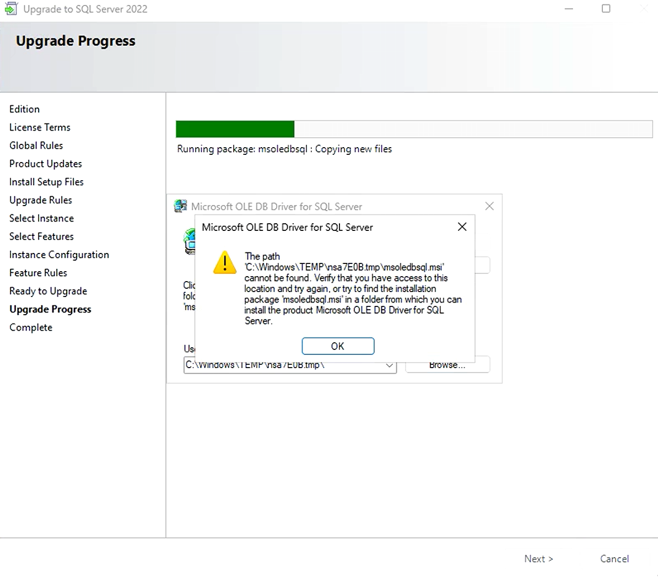Select the Instance Configuration step
The width and height of the screenshot is (658, 577).
click(59, 255)
